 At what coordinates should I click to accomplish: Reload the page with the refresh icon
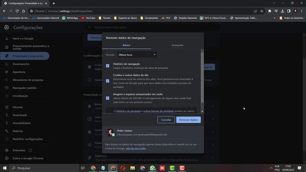point(17,11)
